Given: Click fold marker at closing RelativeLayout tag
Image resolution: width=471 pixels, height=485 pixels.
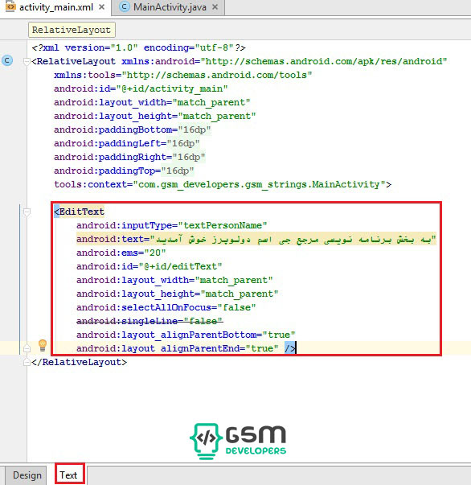Looking at the screenshot, I should click(x=27, y=362).
